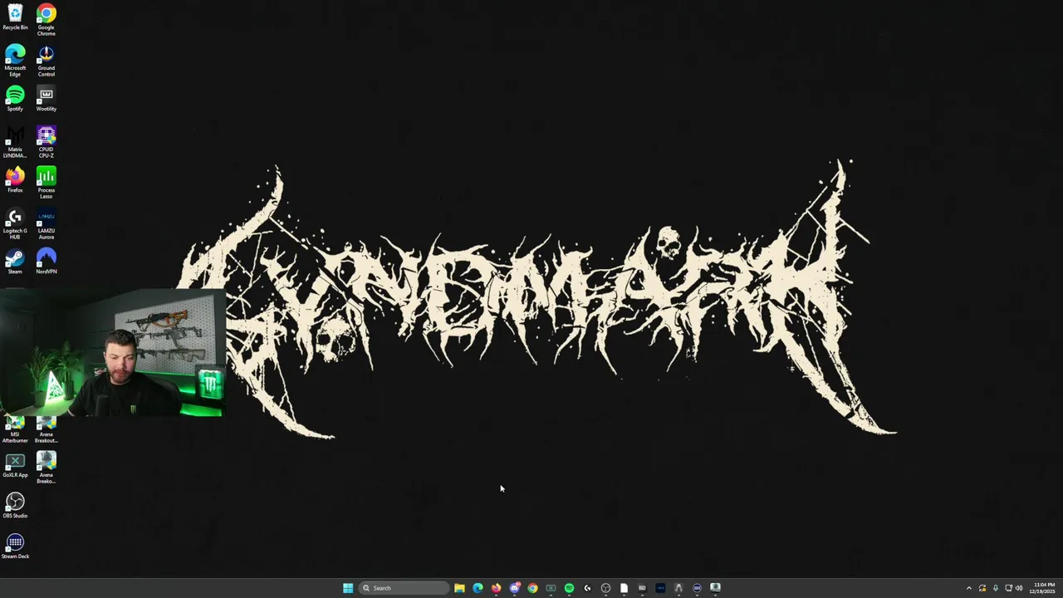The height and width of the screenshot is (598, 1063).
Task: Open Stream Deck from the taskbar
Action: 697,588
